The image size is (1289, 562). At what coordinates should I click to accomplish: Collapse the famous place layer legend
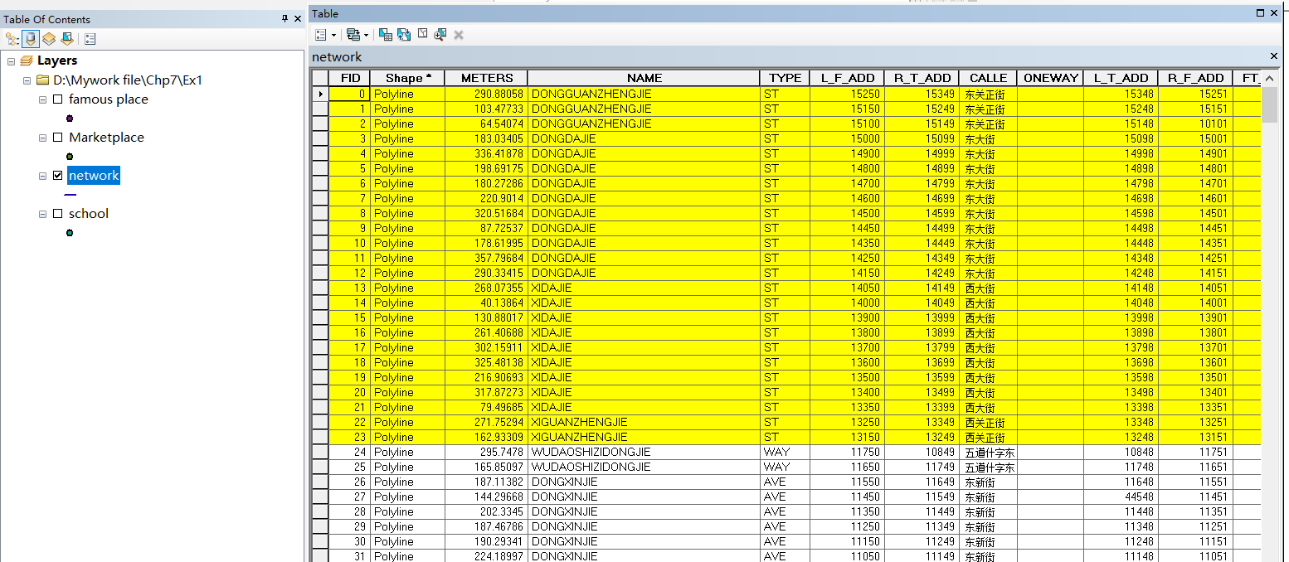[42, 99]
